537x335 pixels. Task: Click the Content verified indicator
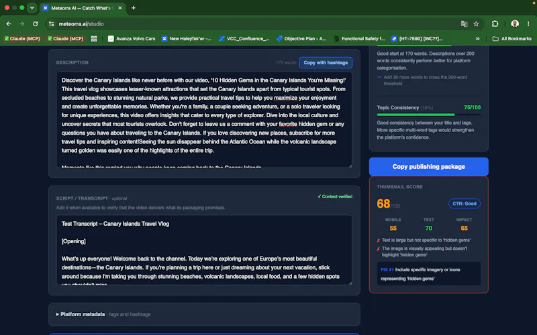[x=335, y=196]
